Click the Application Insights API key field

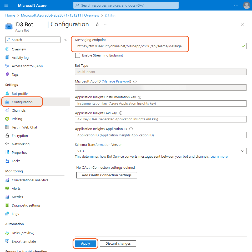pos(161,119)
